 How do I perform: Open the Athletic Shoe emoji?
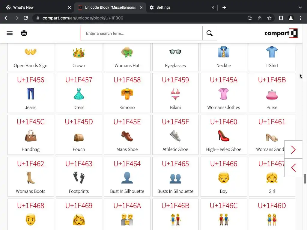[x=175, y=135]
